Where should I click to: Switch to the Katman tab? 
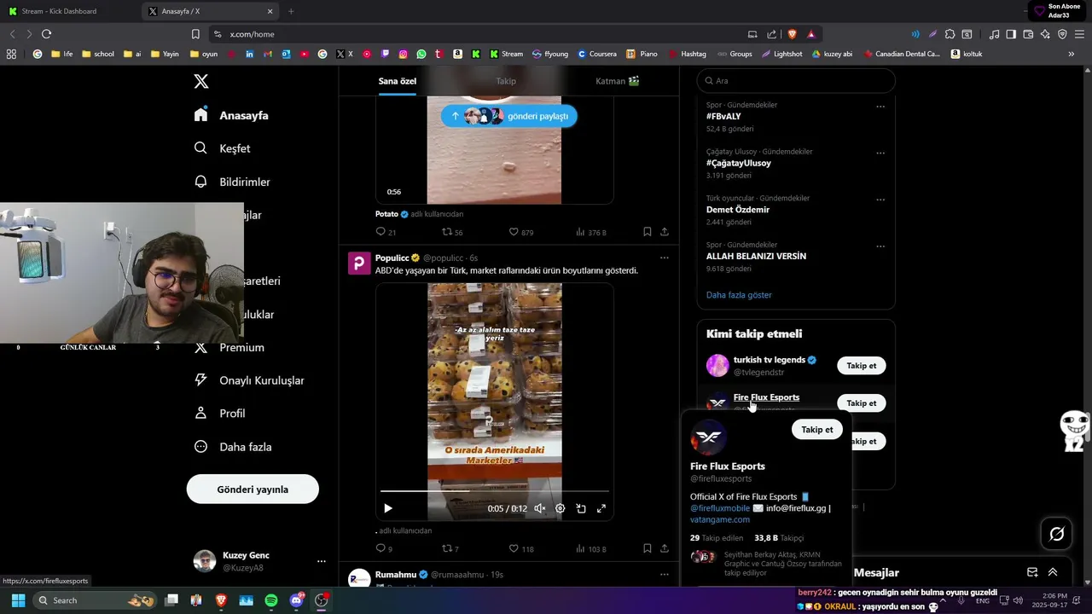coord(618,81)
